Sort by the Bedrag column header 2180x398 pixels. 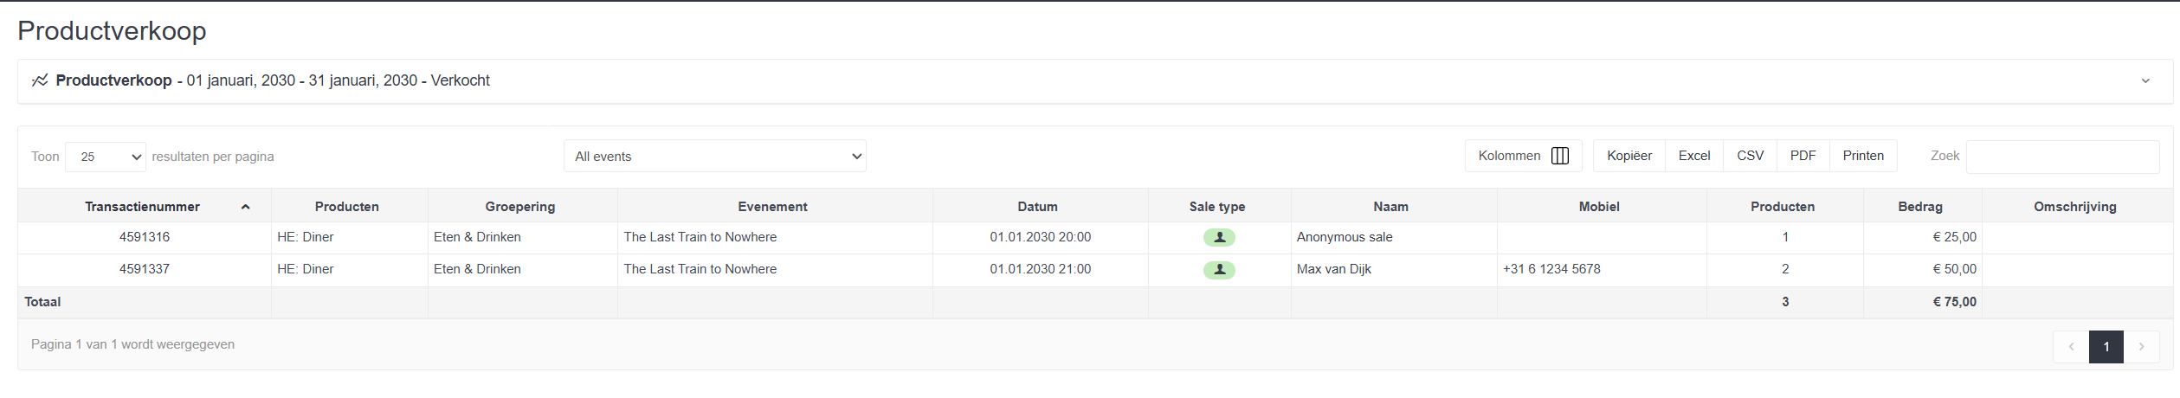(x=1922, y=206)
